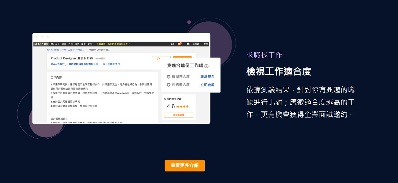398x183 pixels.
Task: Click the 性格適合度 heart icon
Action: pyautogui.click(x=168, y=85)
